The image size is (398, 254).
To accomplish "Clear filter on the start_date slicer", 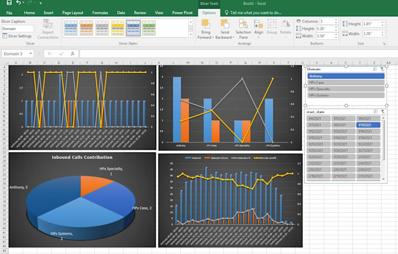I will [383, 111].
